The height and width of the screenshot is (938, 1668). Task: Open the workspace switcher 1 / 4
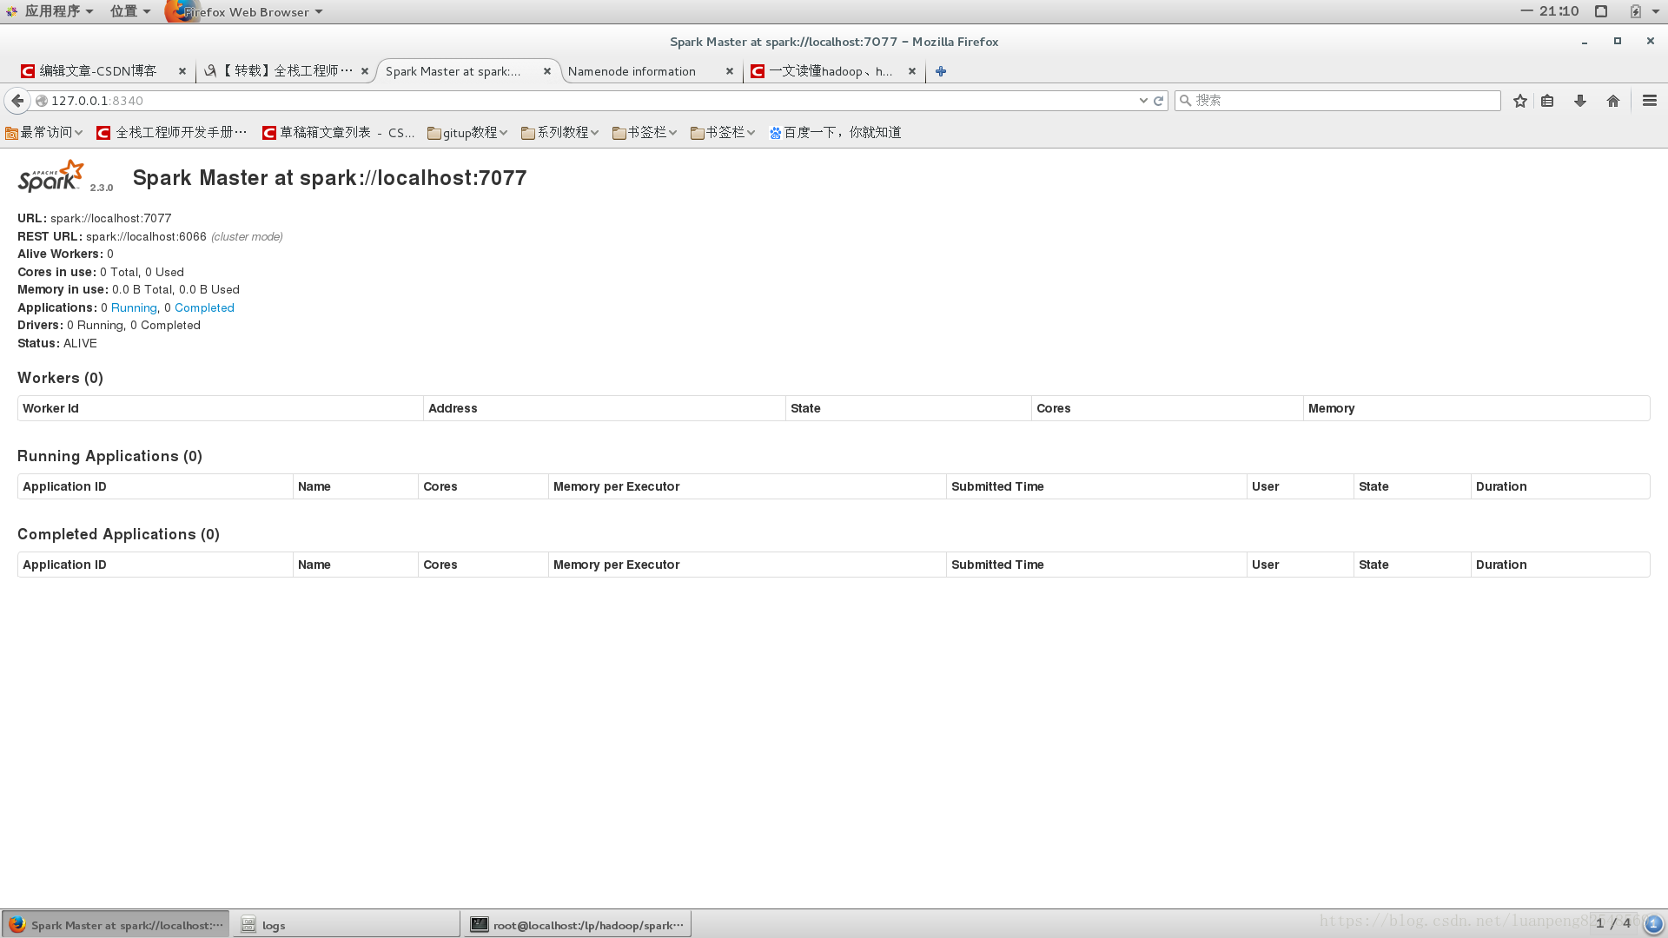[1613, 923]
